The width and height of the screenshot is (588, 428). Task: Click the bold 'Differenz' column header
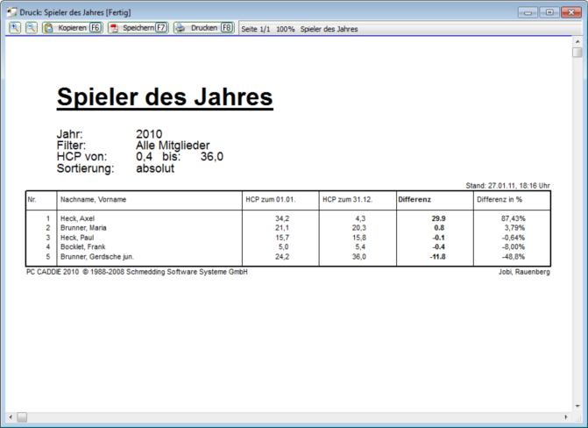pos(414,200)
